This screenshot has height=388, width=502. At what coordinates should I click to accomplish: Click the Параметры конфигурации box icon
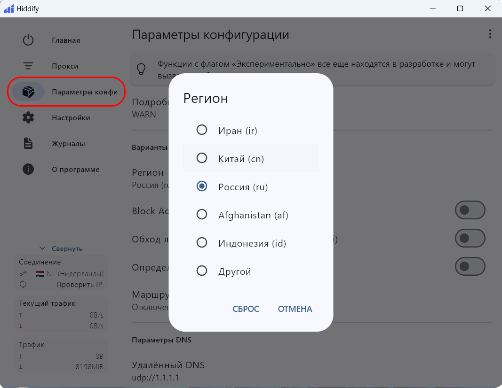(28, 92)
